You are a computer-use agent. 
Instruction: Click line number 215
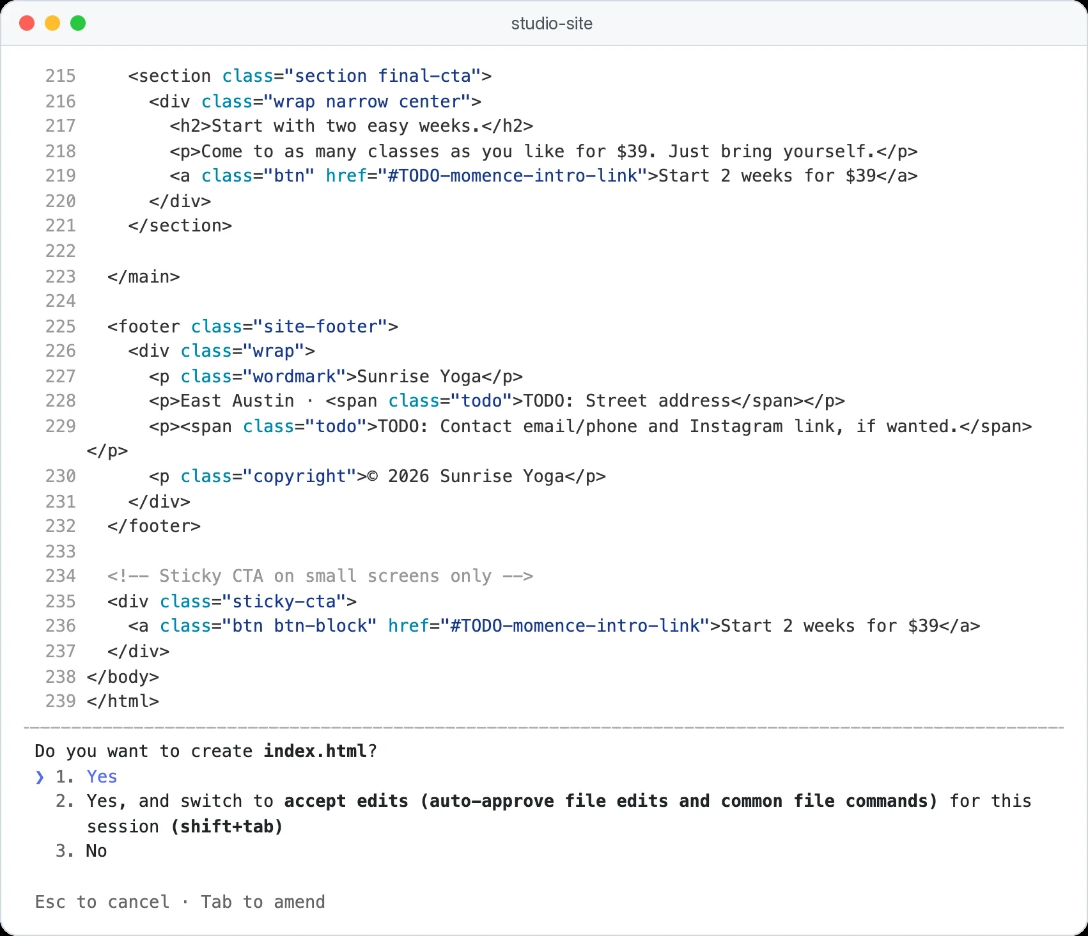pos(60,76)
